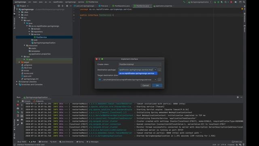This screenshot has height=146, width=259.
Task: Click the pin tab icon in Run panel
Action: tap(18, 125)
